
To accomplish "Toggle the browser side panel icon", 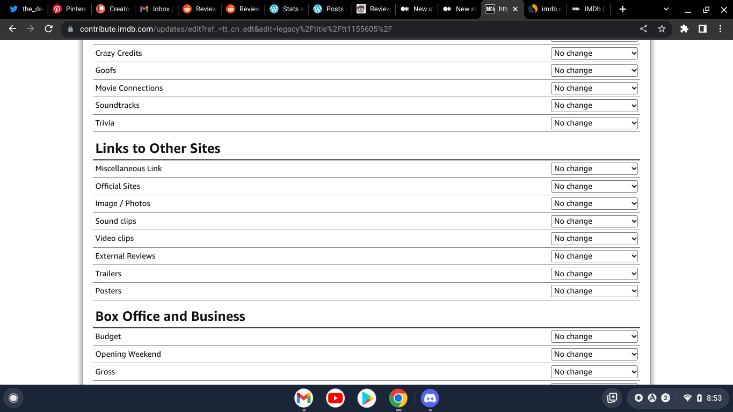I will 702,29.
